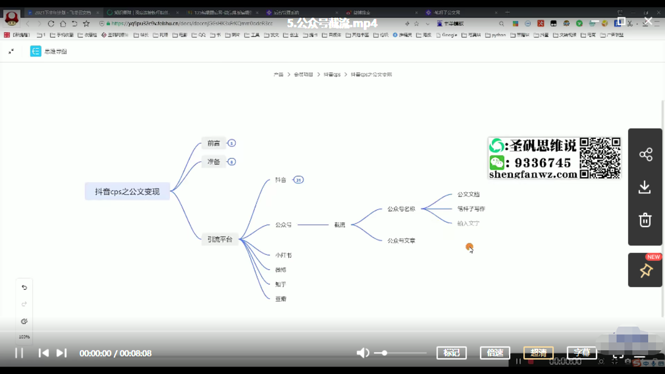This screenshot has height=374, width=665.
Task: Select the root node 抖音cps之公文变现
Action: [127, 192]
